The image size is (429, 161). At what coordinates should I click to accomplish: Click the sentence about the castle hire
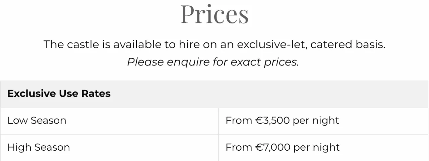point(214,44)
